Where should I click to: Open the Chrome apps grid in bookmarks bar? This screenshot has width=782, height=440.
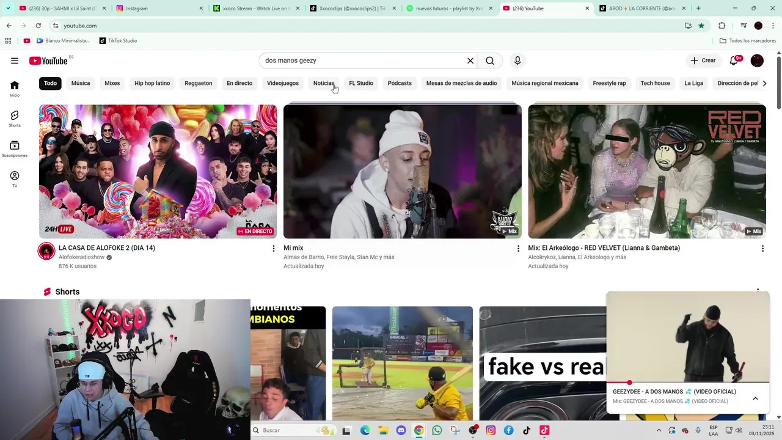8,41
